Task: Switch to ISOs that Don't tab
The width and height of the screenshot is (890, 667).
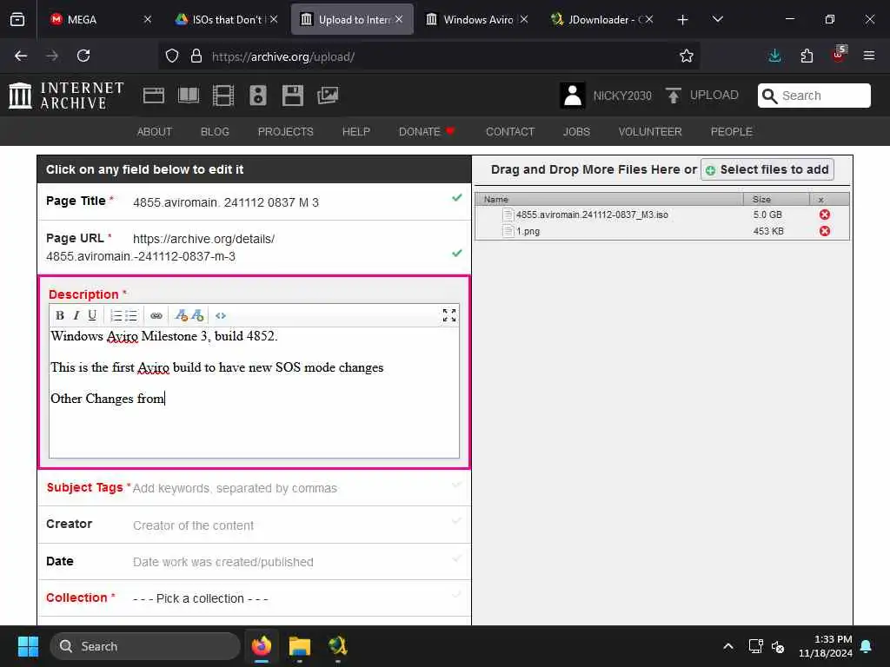Action: (227, 20)
